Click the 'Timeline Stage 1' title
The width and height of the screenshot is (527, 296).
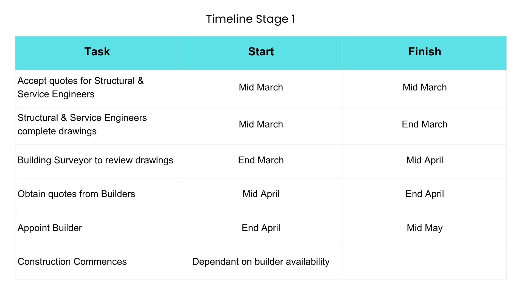(x=250, y=19)
